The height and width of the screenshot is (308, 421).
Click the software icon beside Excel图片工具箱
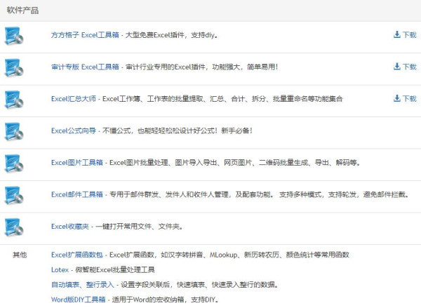coord(14,163)
